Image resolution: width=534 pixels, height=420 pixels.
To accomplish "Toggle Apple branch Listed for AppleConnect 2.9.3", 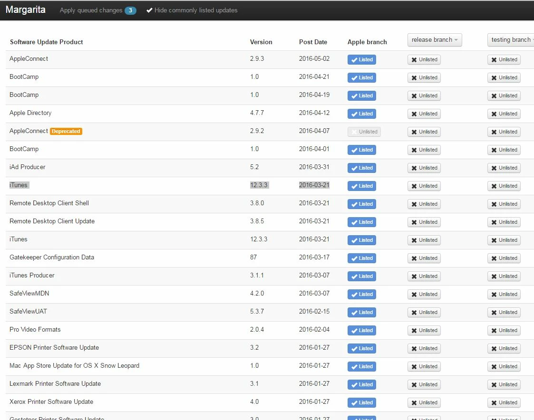I will coord(362,59).
